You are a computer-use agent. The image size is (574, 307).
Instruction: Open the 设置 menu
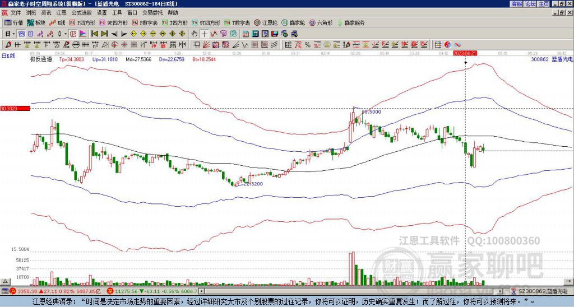(102, 13)
